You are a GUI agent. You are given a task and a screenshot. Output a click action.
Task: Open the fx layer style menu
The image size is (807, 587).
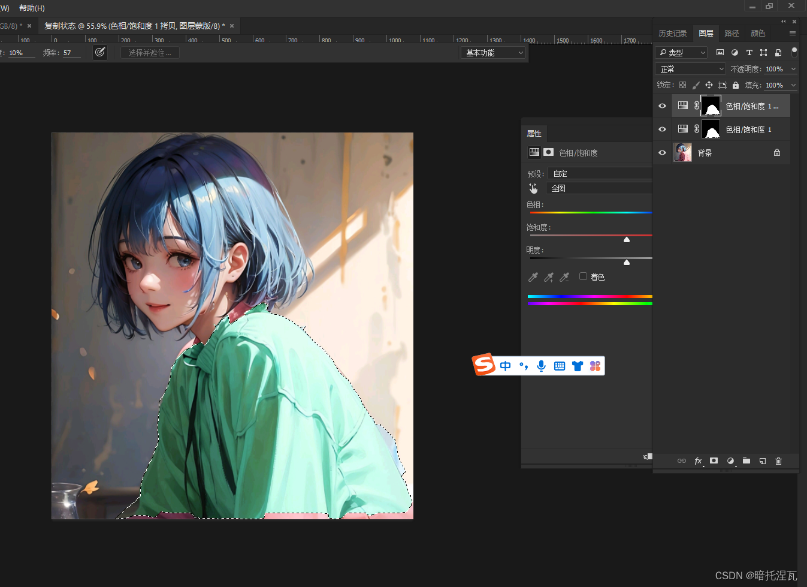pyautogui.click(x=698, y=461)
